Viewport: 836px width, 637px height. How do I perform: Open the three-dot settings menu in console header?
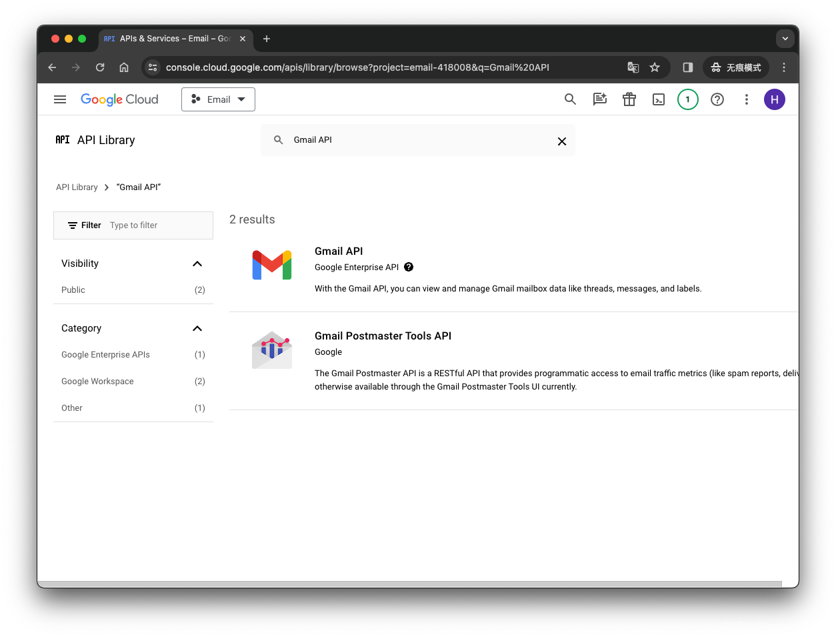click(x=747, y=99)
